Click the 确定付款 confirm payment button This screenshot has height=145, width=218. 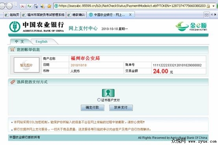(92, 108)
